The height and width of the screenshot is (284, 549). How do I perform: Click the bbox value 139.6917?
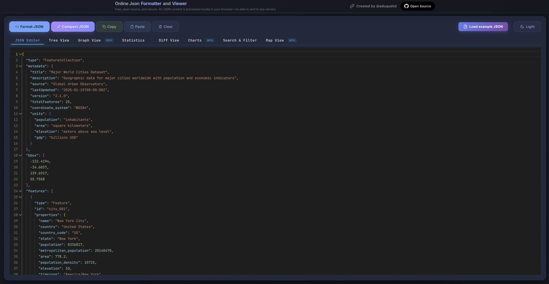(x=39, y=173)
